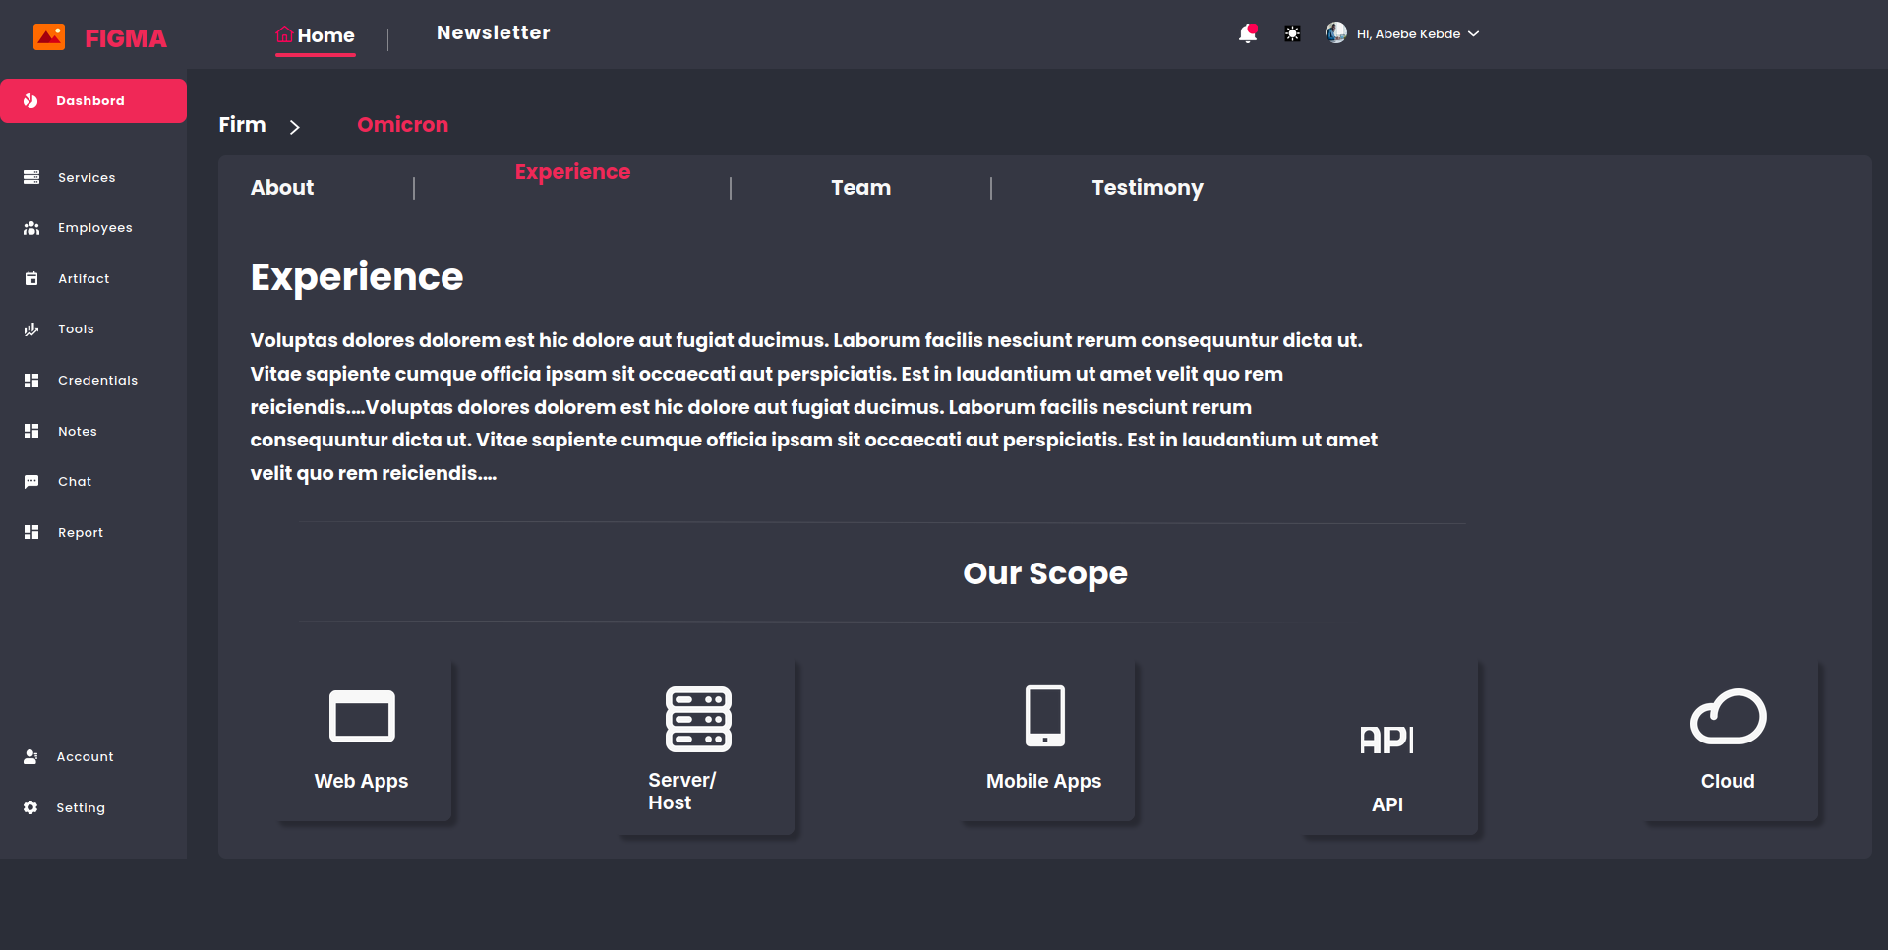The width and height of the screenshot is (1888, 950).
Task: Open Report from the sidebar
Action: [x=81, y=532]
